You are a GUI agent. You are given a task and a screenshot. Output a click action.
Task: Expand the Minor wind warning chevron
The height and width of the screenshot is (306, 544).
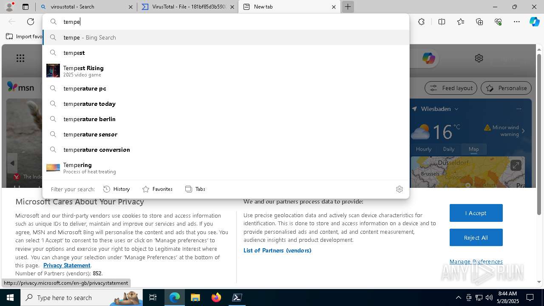coord(523,131)
